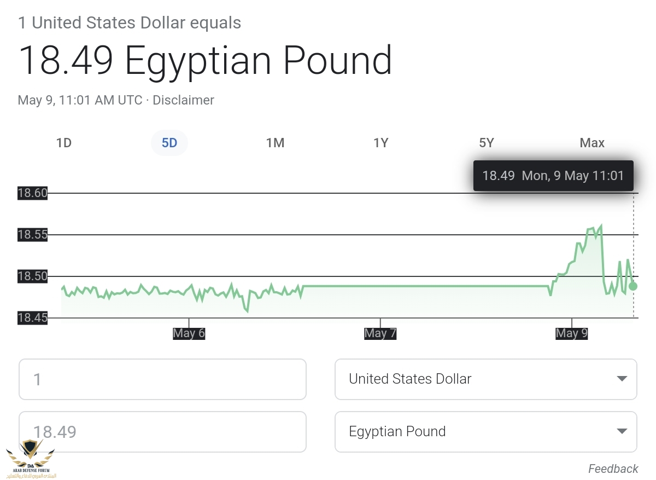Click the 18.60 axis label
The width and height of the screenshot is (656, 480).
tap(32, 193)
